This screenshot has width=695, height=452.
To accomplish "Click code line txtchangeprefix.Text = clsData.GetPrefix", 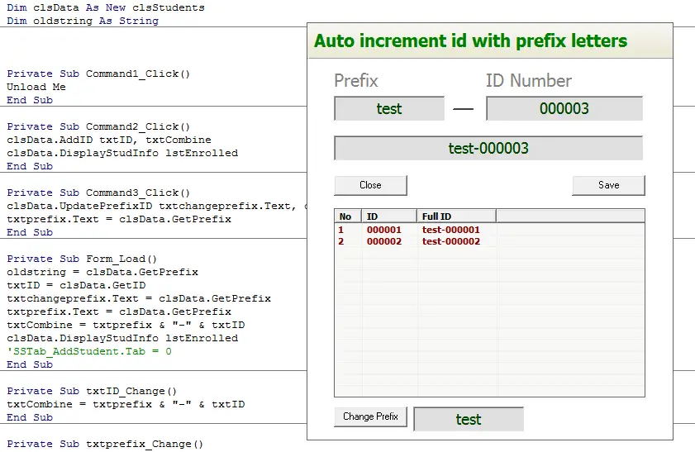I will point(139,298).
